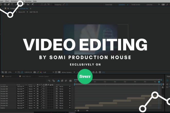Select the Rectangle shape tool
170x113 pixels.
tap(5, 4)
